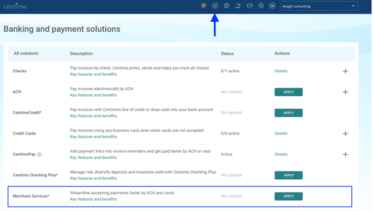Click the 0/1 active status
The image size is (373, 211).
[230, 71]
